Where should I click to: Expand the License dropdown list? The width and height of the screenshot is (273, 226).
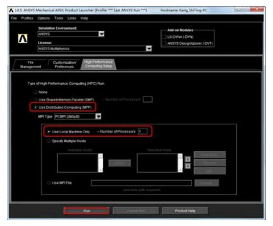(148, 49)
